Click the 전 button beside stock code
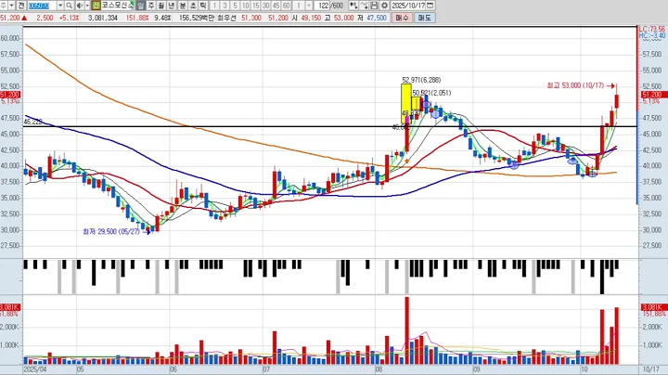 coord(20,6)
